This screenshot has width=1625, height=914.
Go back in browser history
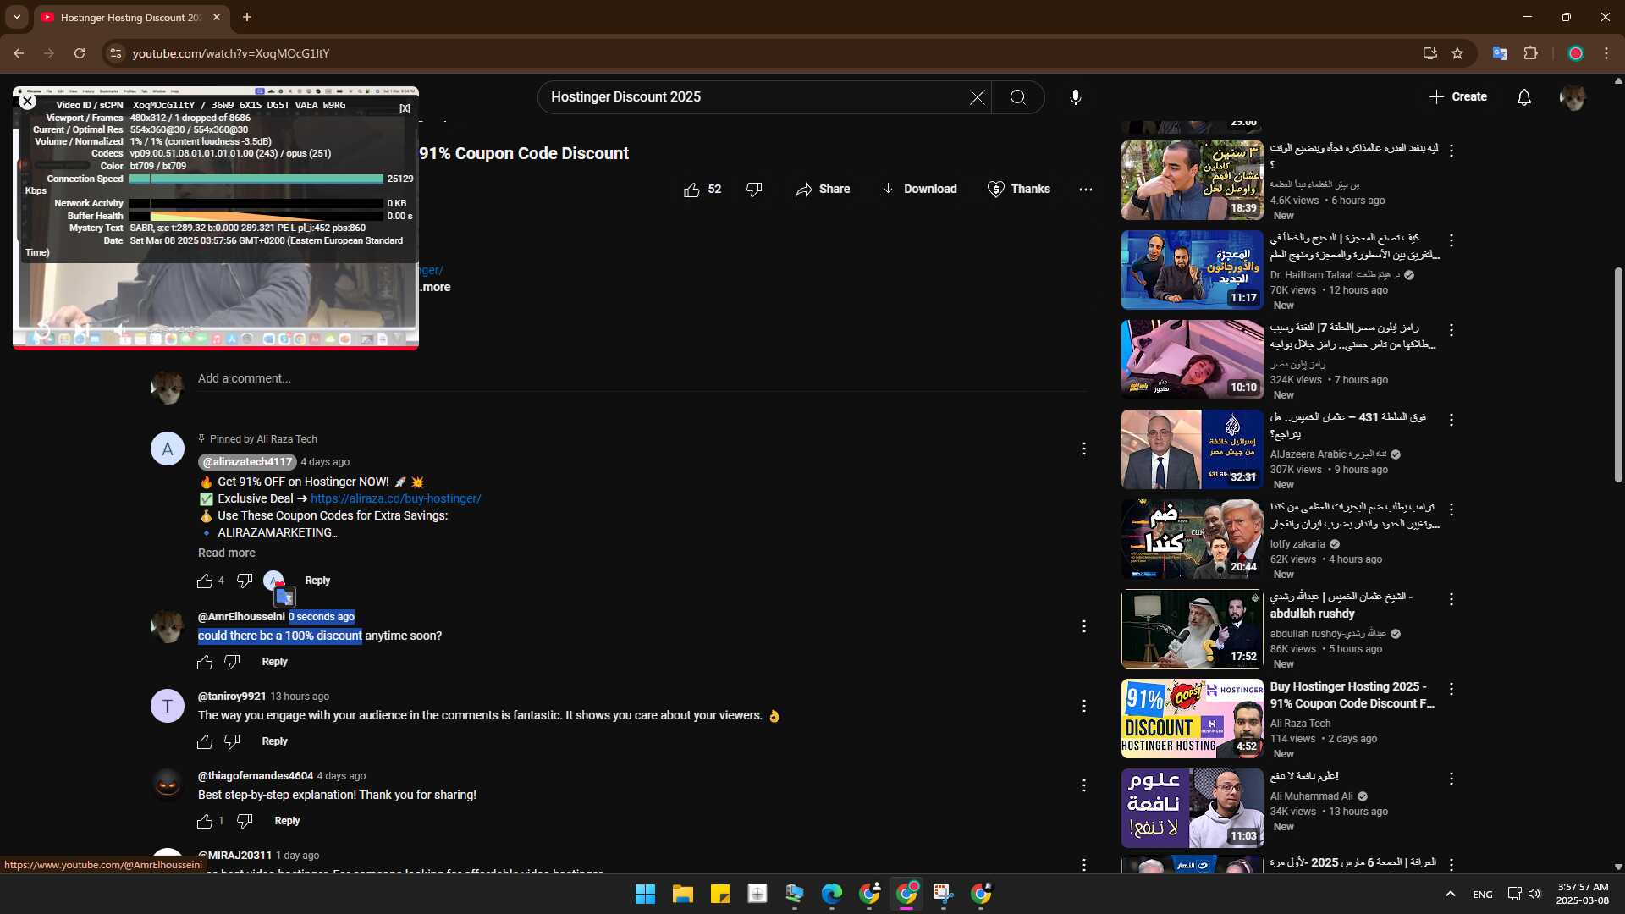[19, 53]
